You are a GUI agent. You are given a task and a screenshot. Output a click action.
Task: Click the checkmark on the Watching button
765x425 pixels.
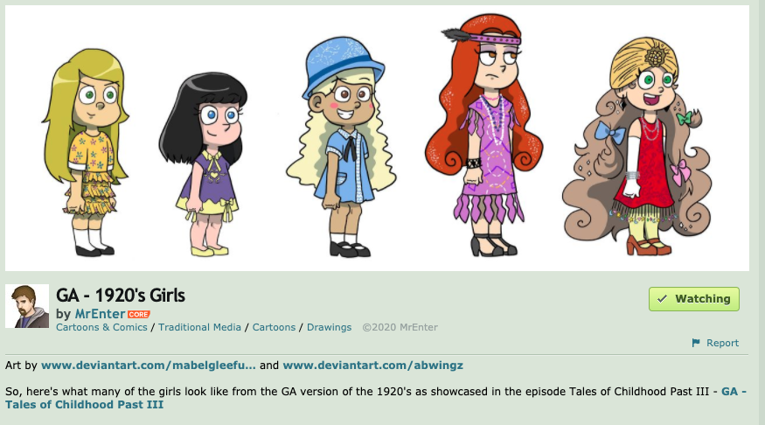[x=662, y=298]
